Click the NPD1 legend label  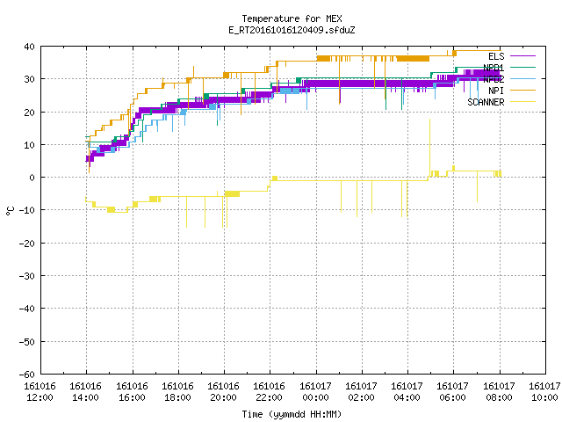[494, 68]
